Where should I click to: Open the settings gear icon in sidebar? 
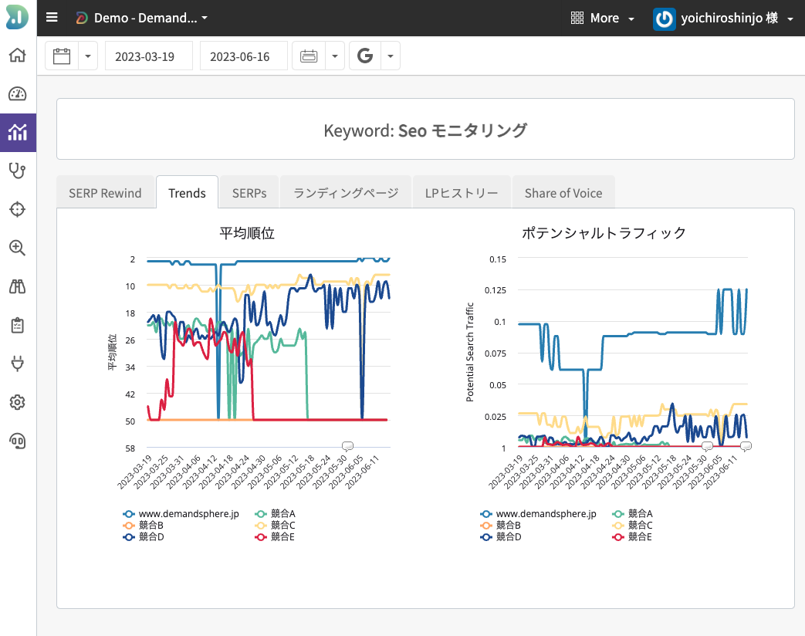click(18, 402)
